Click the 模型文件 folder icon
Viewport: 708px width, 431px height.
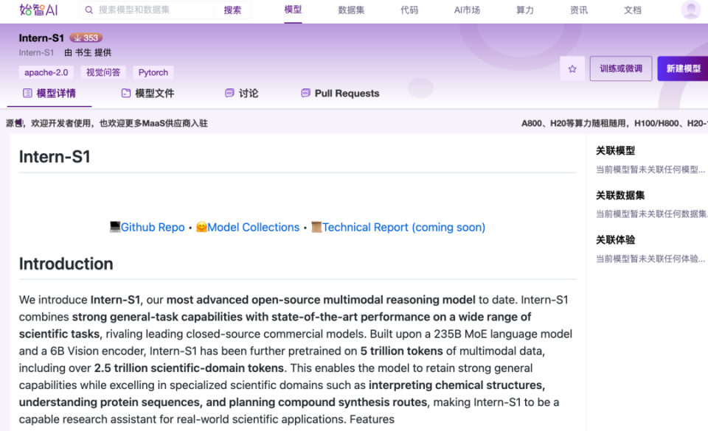pos(126,94)
